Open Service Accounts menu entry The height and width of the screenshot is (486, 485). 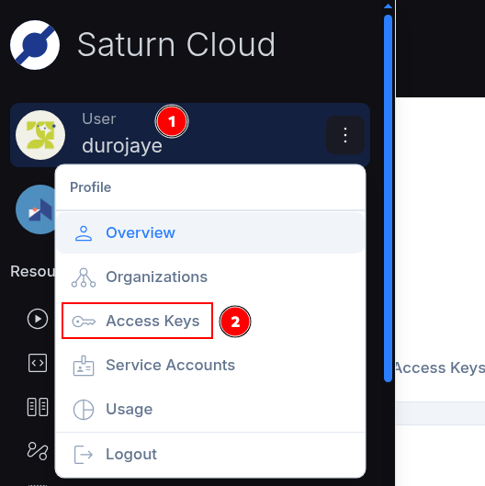tap(210, 365)
